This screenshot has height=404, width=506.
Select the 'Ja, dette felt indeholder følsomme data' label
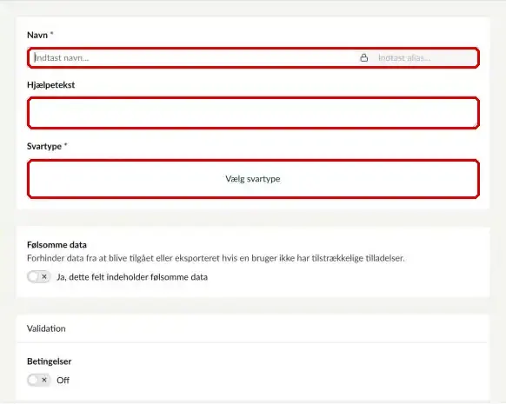tap(132, 277)
